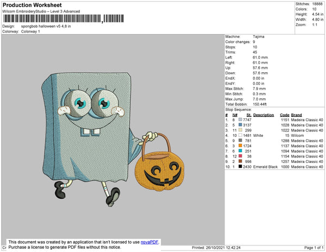This screenshot has width=326, height=252.
Task: Click the Colors value '10'
Action: click(314, 9)
